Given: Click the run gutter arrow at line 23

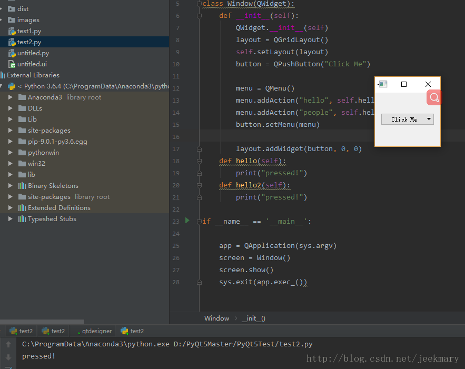Looking at the screenshot, I should 187,220.
